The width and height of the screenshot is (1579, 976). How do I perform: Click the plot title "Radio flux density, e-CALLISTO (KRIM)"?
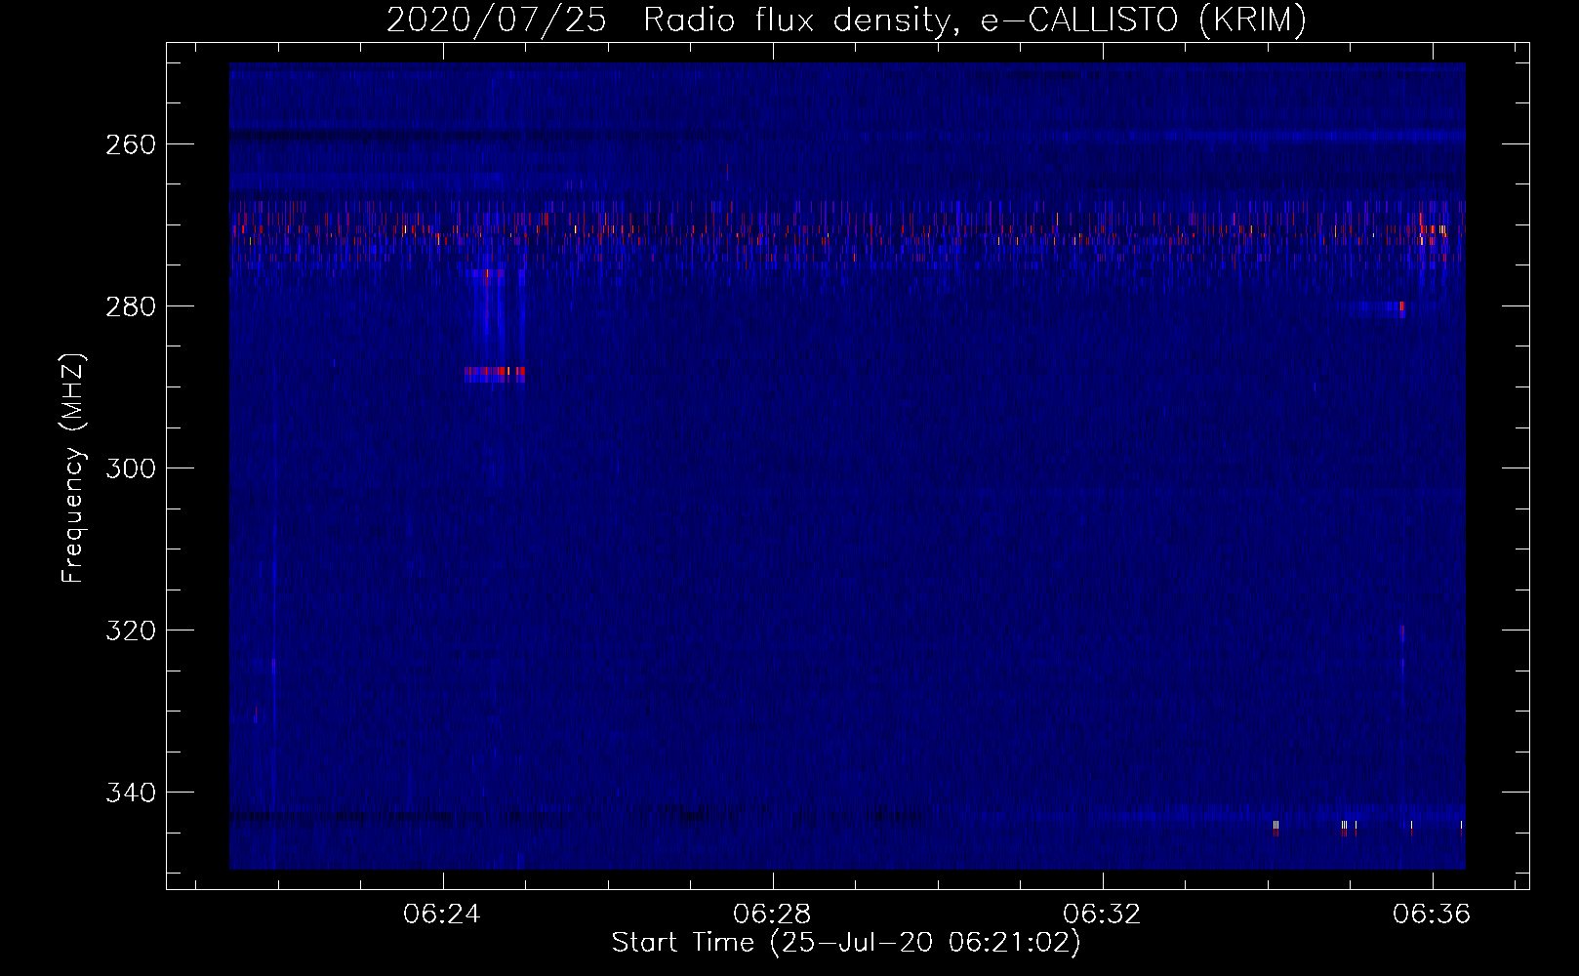click(974, 20)
